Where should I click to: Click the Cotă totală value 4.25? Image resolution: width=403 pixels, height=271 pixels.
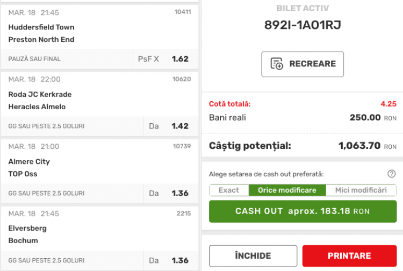[388, 104]
